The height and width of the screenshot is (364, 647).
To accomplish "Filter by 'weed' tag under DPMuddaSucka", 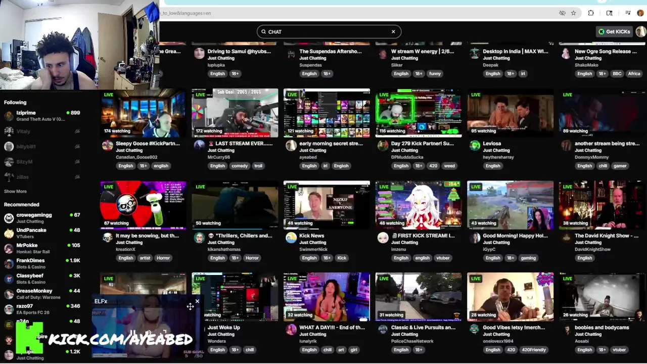I will [449, 166].
